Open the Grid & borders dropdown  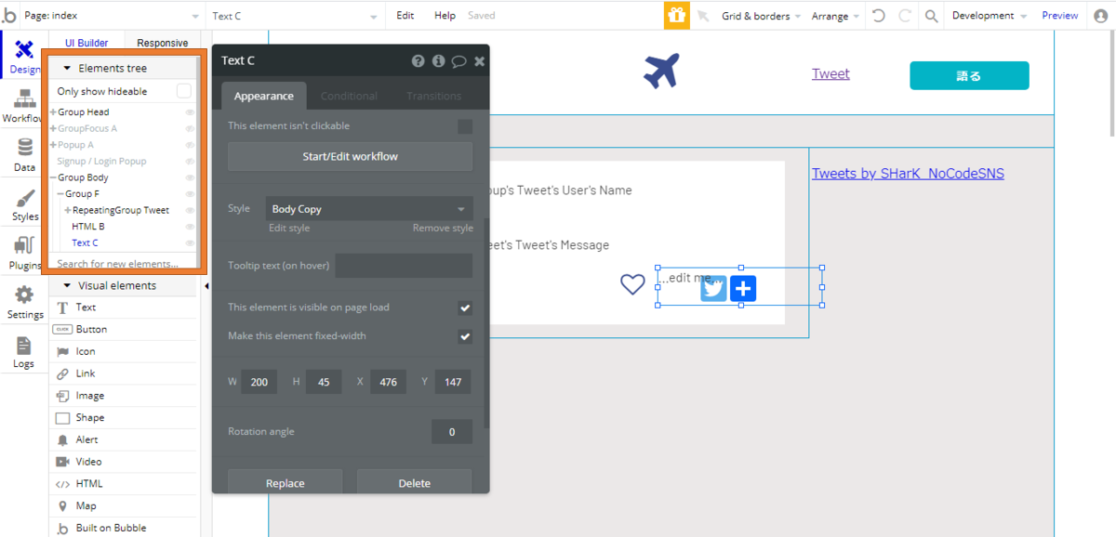(x=761, y=16)
